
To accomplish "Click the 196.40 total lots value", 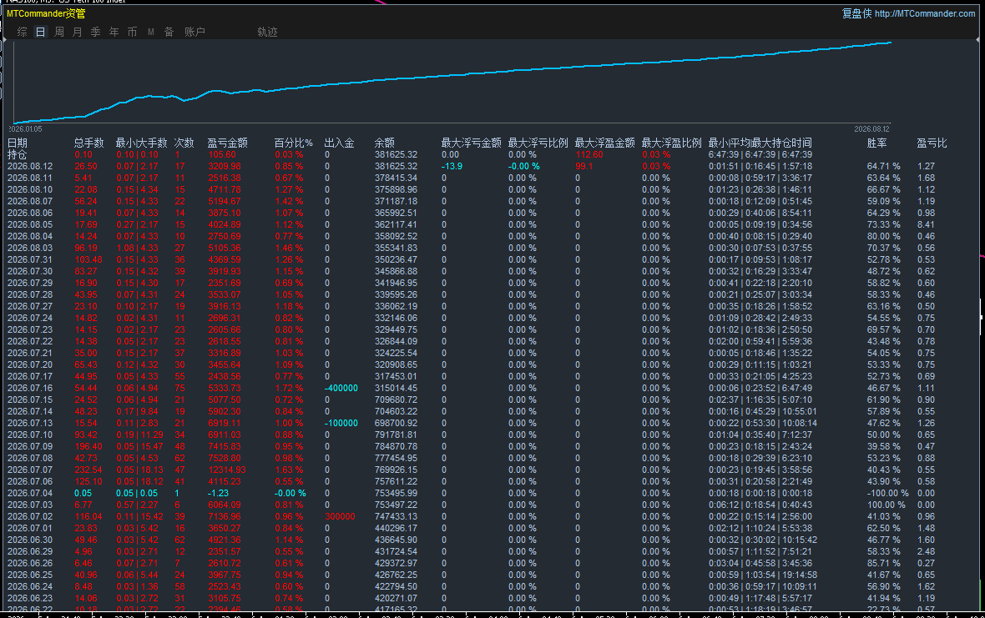I will point(88,447).
